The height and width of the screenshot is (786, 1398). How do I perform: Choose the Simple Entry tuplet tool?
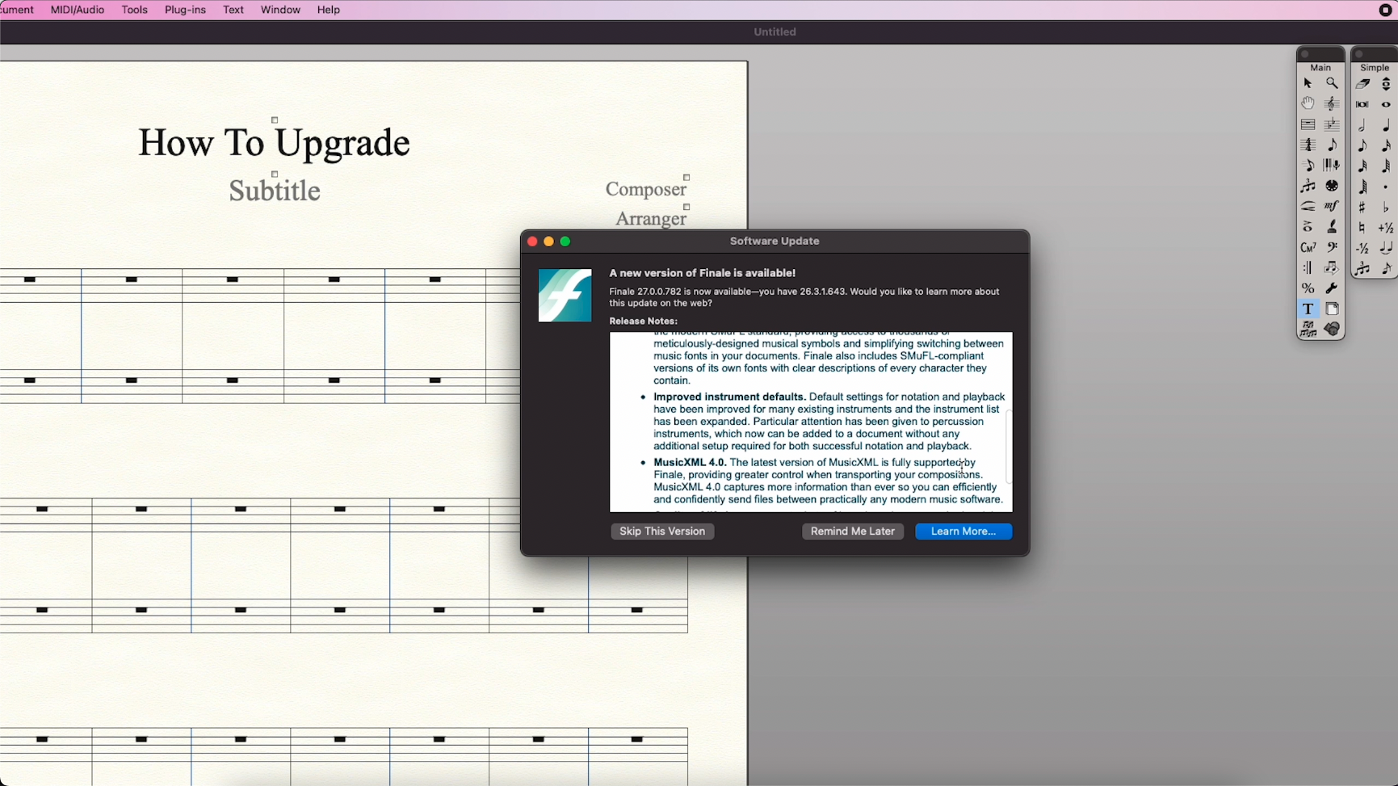(1362, 269)
